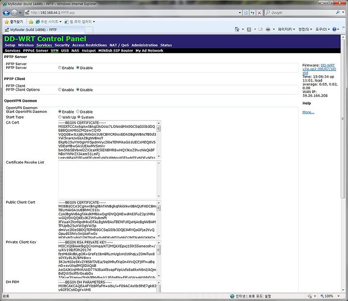Click the compatibility view icon in address bar
Viewport: 348px width, 301px height.
pyautogui.click(x=246, y=13)
